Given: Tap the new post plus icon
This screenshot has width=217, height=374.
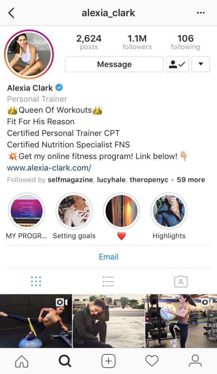Looking at the screenshot, I should point(108,361).
